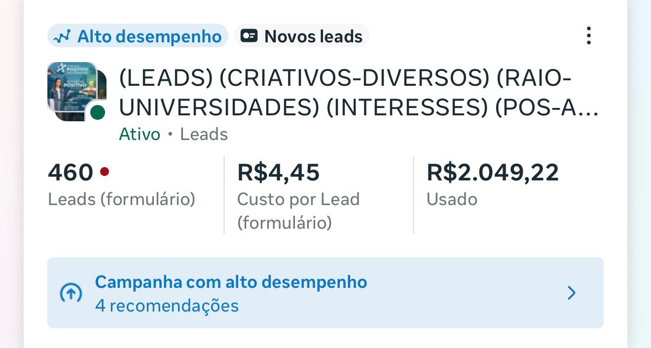Click the green active status dot on the thumbnail
The image size is (651, 348).
[x=98, y=112]
